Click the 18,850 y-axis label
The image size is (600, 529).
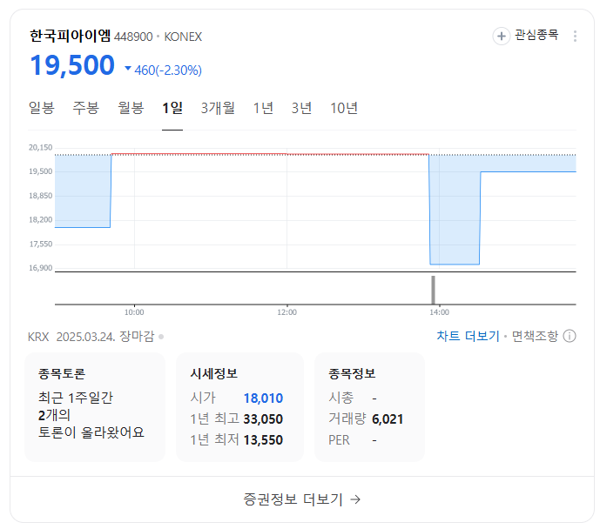(x=41, y=196)
